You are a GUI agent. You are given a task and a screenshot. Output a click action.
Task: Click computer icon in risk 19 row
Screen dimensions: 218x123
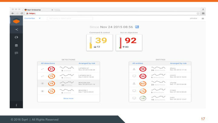[134, 98]
